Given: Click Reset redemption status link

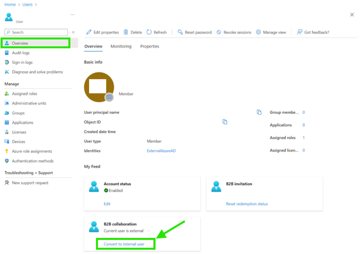Looking at the screenshot, I should (247, 204).
